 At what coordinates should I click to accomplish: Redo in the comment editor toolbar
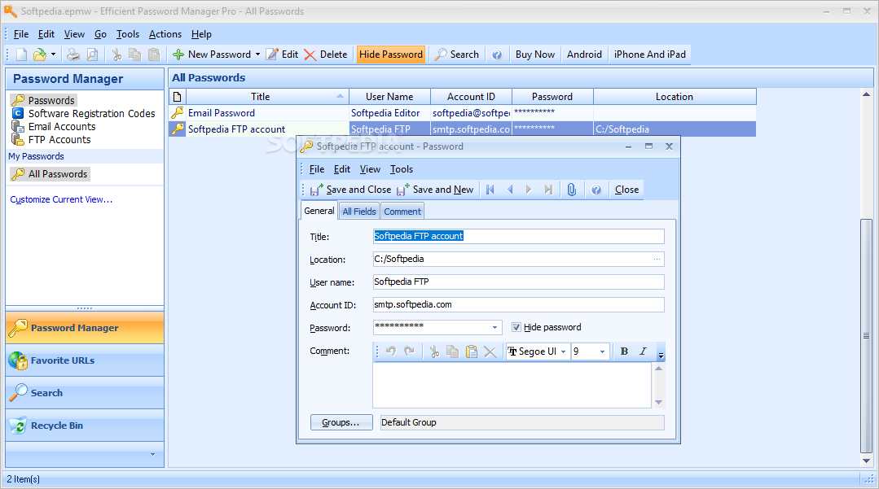coord(409,351)
